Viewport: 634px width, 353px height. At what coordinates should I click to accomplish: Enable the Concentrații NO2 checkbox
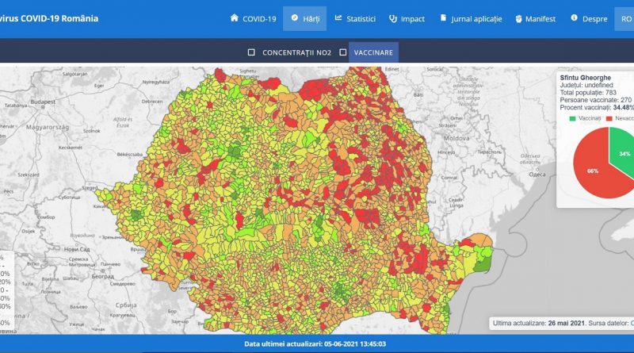pos(251,52)
